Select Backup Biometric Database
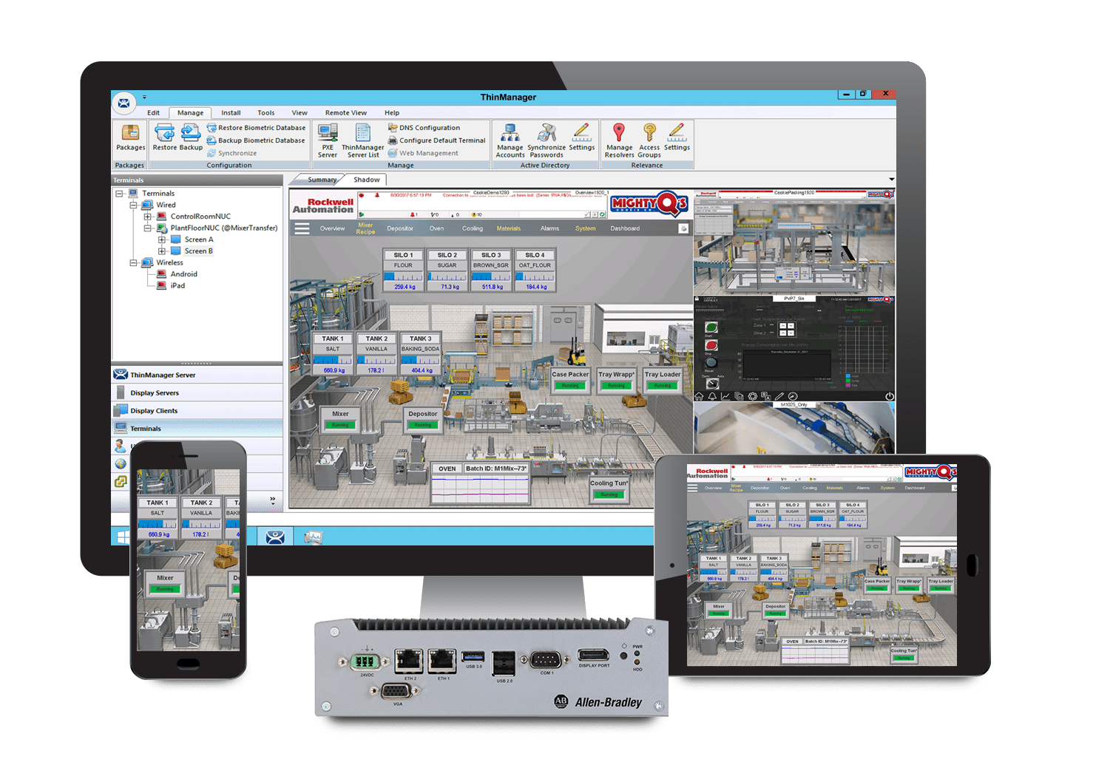The width and height of the screenshot is (1113, 779). pyautogui.click(x=256, y=140)
